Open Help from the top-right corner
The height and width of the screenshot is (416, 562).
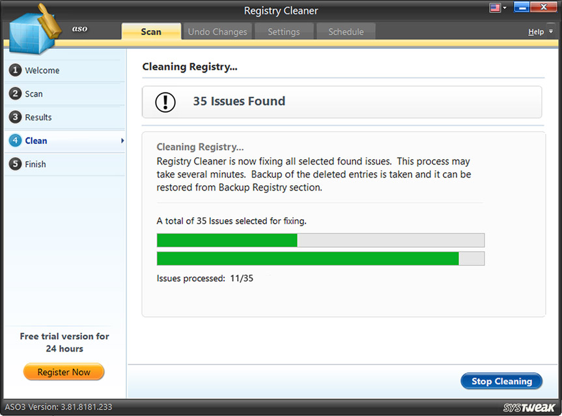coord(537,31)
